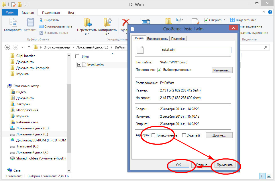Open the help question mark icon

pyautogui.click(x=270, y=12)
